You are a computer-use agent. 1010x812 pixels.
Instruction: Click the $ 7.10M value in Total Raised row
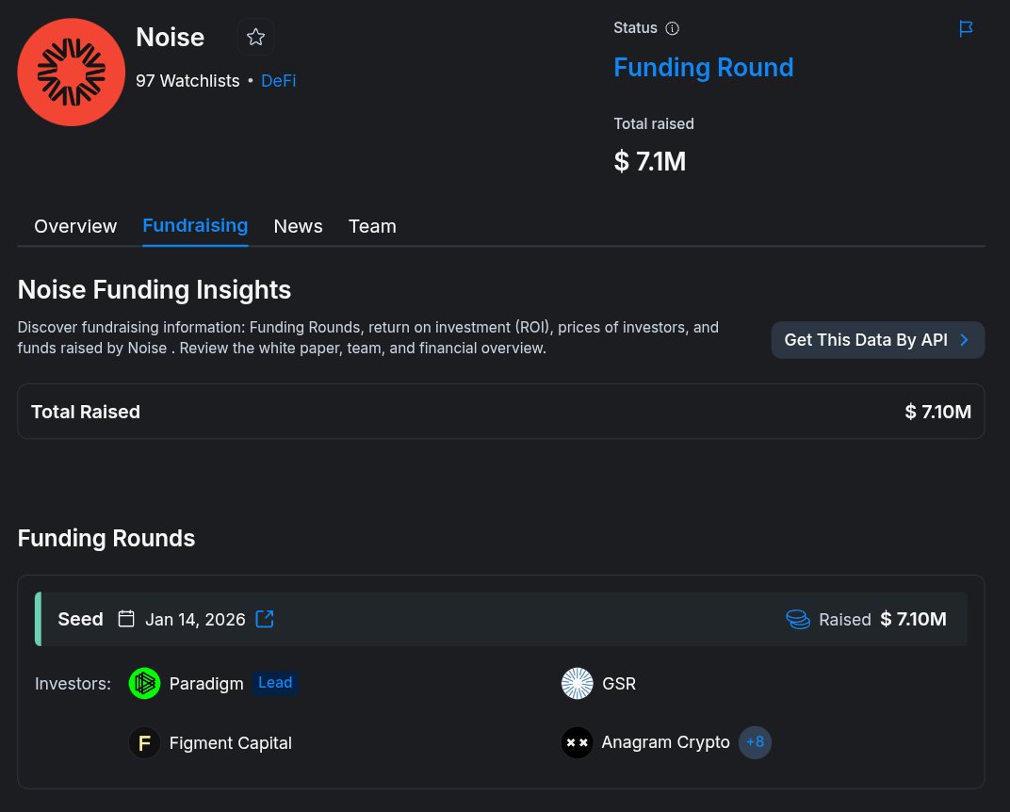tap(937, 412)
